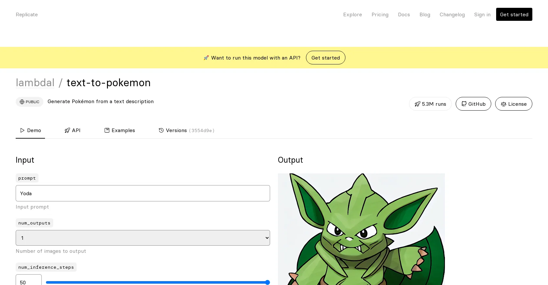Image resolution: width=548 pixels, height=285 pixels.
Task: Visit the Blog link
Action: click(x=425, y=15)
